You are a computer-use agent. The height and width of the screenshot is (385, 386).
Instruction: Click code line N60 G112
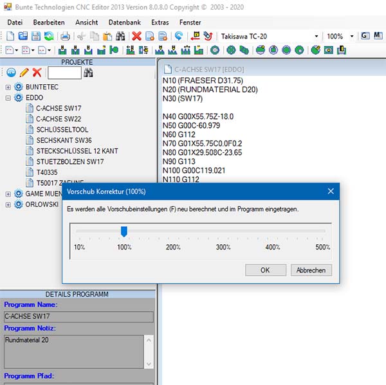point(179,134)
